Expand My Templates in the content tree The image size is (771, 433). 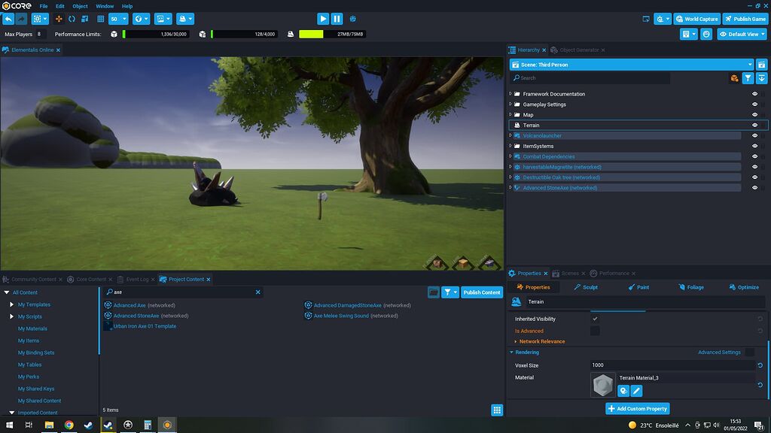[12, 304]
